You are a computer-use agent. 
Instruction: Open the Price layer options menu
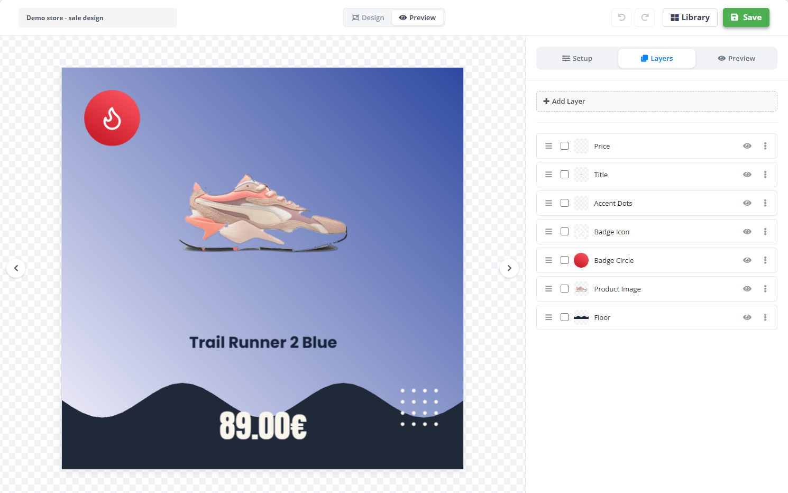765,146
